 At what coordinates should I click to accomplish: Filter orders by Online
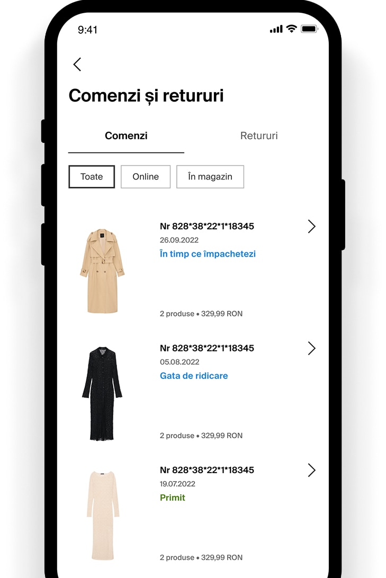pos(146,177)
